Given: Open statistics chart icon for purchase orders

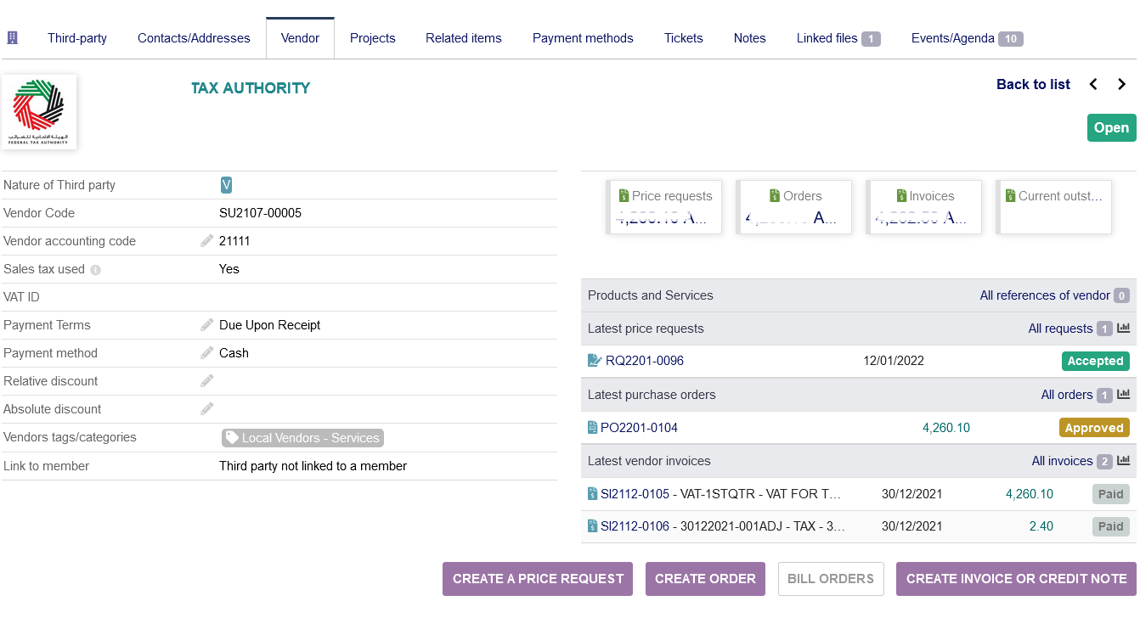Looking at the screenshot, I should [1123, 395].
